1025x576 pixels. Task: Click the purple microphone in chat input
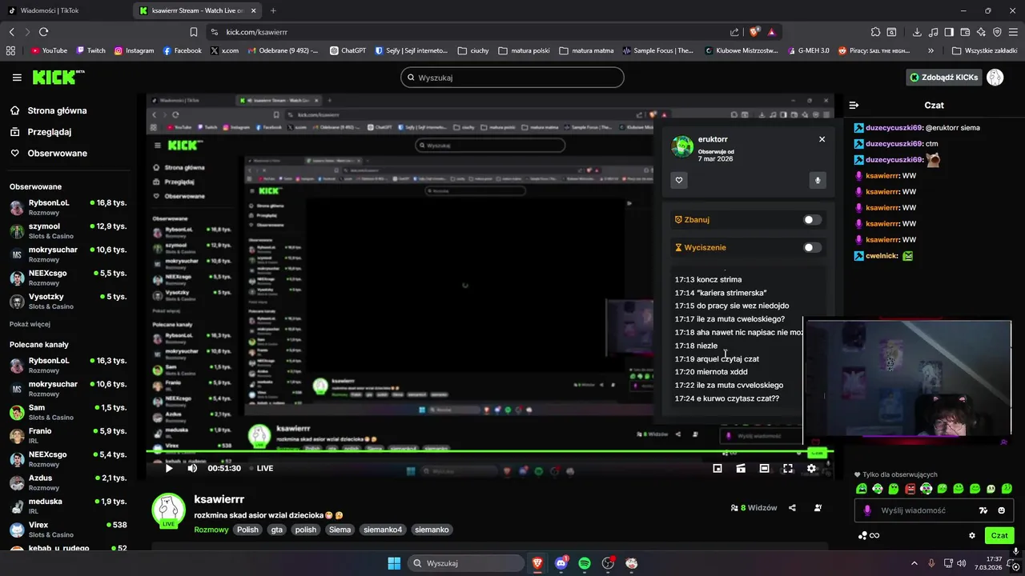866,510
